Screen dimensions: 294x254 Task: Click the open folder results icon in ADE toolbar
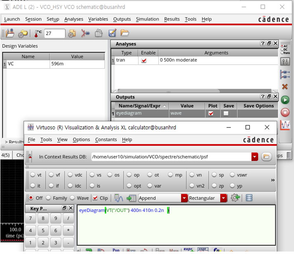125,33
